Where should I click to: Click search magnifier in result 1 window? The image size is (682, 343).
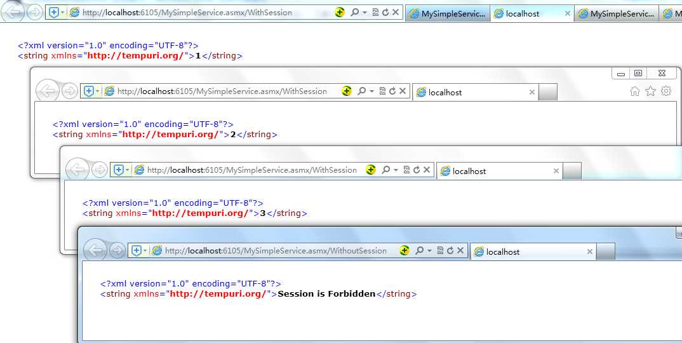[355, 13]
